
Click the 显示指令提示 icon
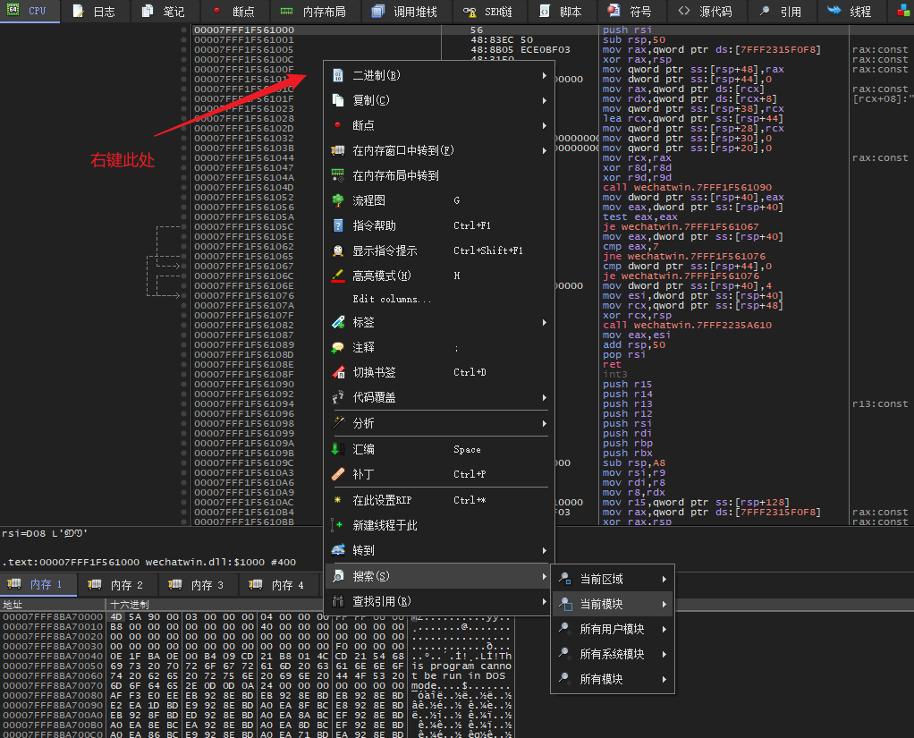(x=338, y=250)
